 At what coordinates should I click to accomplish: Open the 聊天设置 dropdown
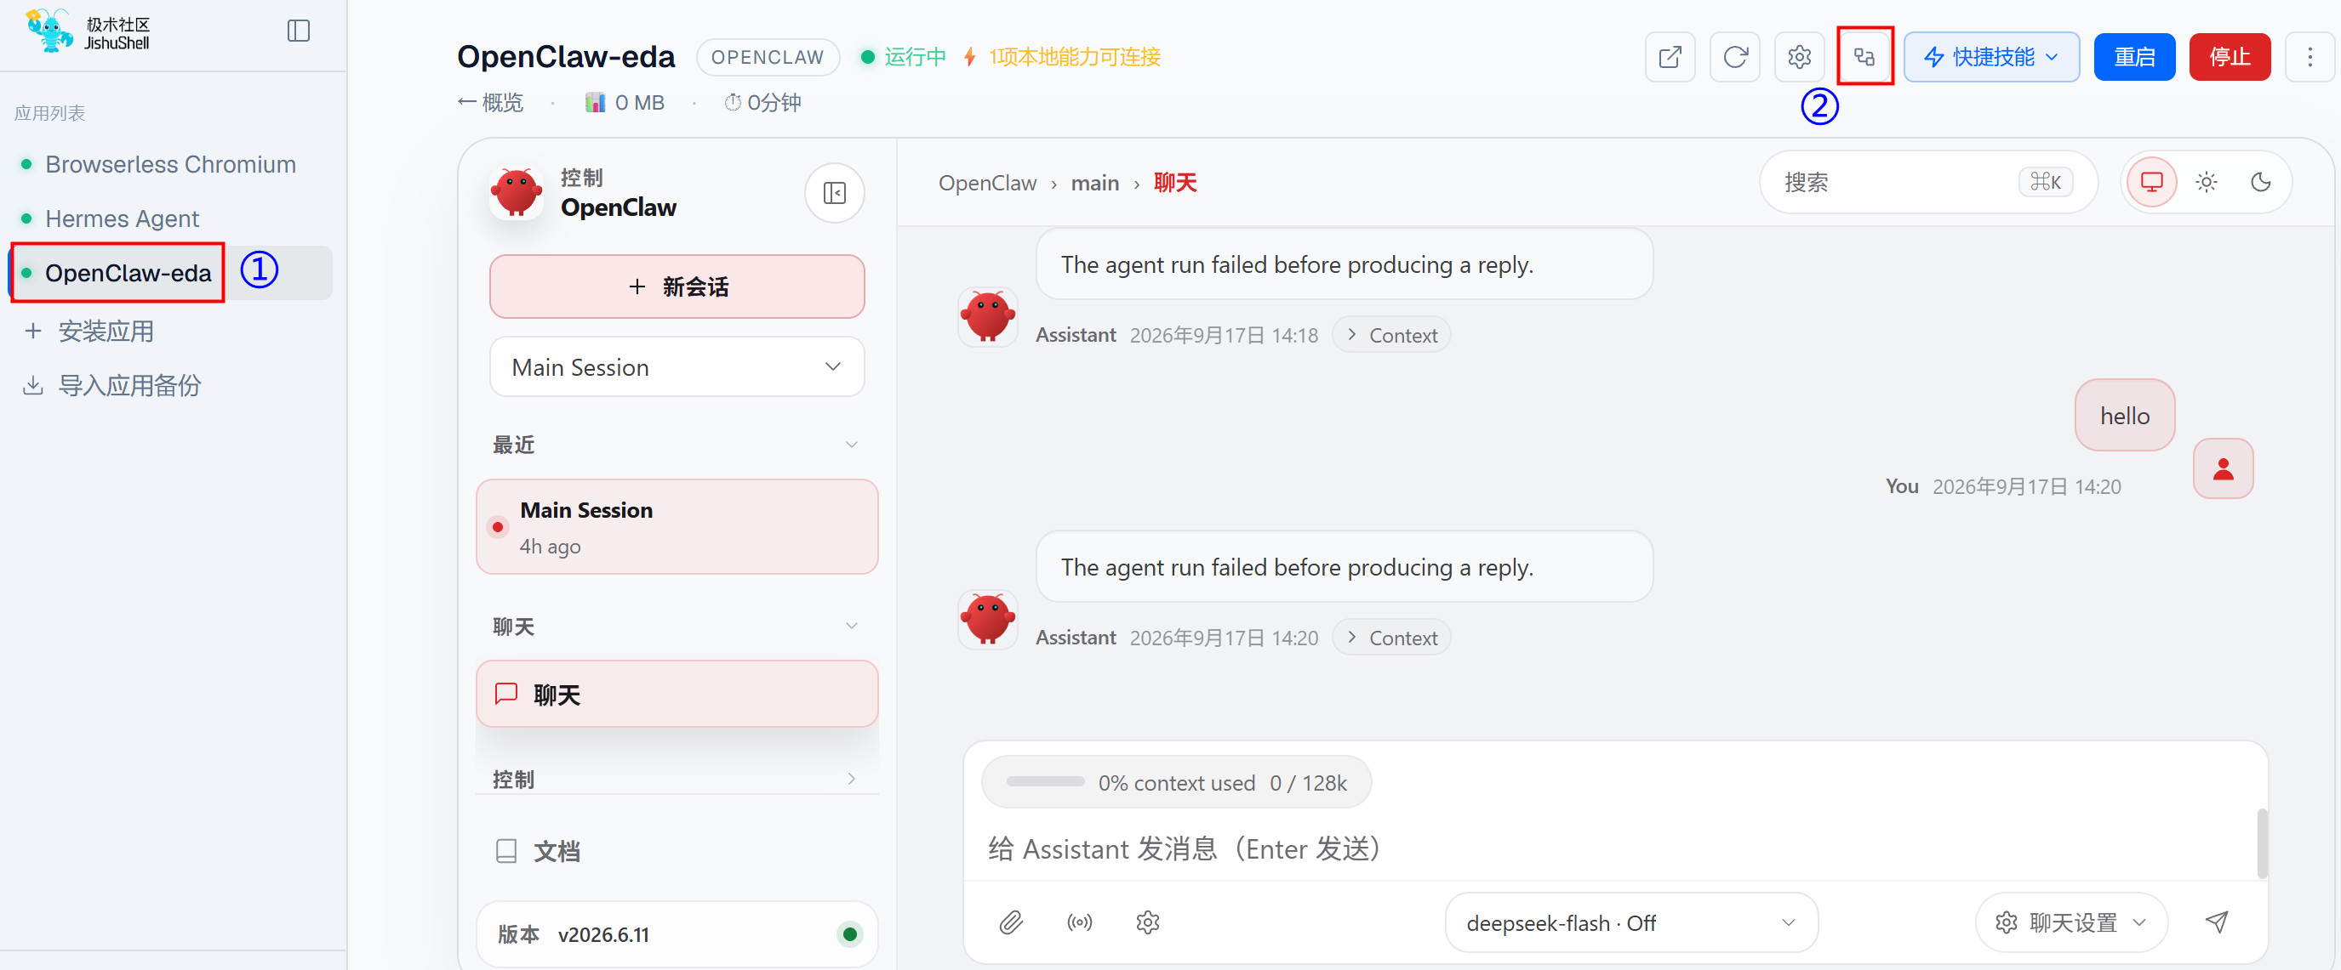click(x=2070, y=922)
